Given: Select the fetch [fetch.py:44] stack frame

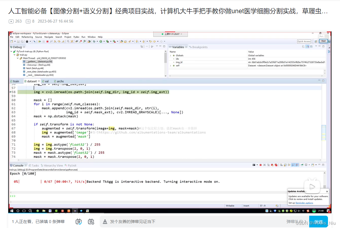Looking at the screenshot, I should [33, 68].
